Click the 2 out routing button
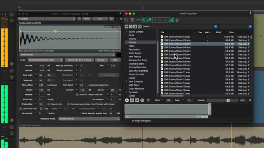The height and width of the screenshot is (148, 264). tap(100, 19)
